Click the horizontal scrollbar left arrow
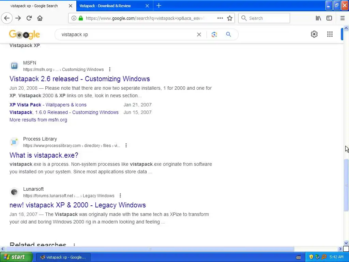 click(2, 249)
